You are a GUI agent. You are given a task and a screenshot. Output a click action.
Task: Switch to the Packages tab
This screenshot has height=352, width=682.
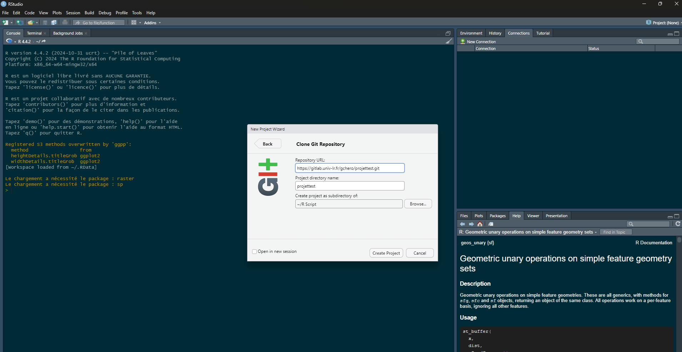click(x=497, y=216)
